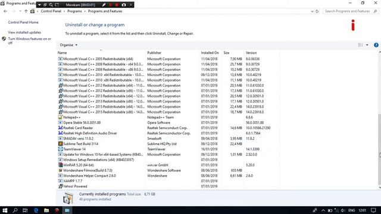The height and width of the screenshot is (214, 381).
Task: Open the blue Help question mark icon
Action: [376, 45]
